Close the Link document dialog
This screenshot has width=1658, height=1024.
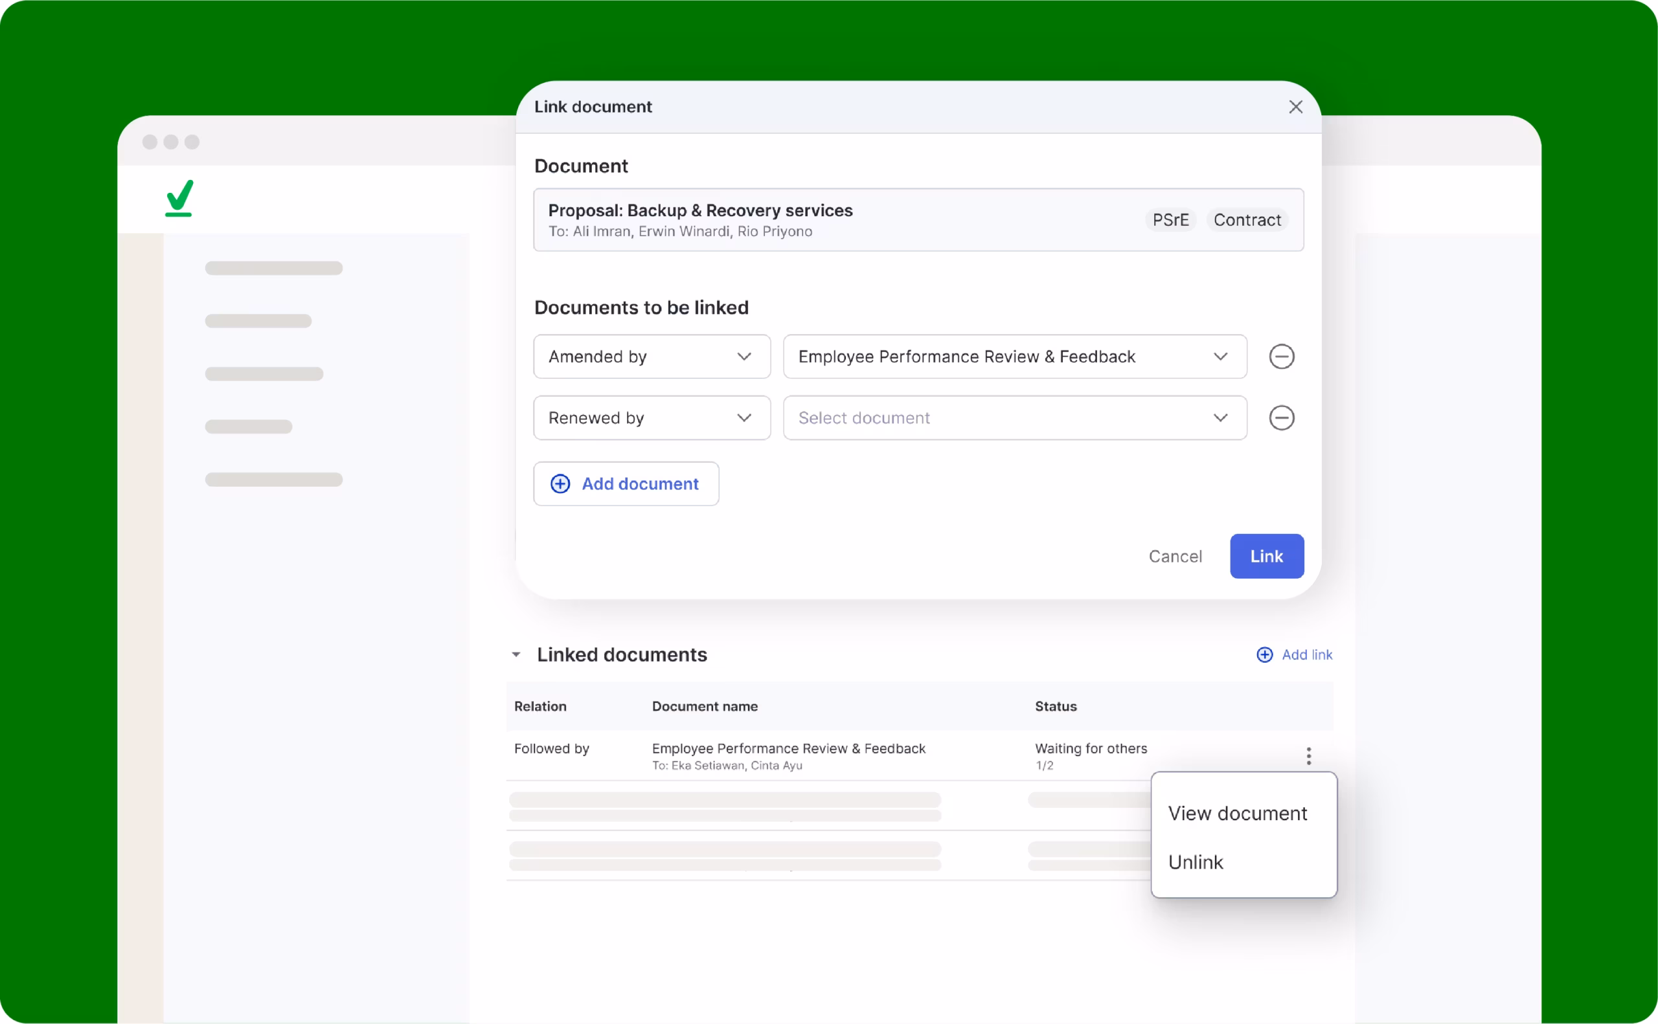(1295, 107)
